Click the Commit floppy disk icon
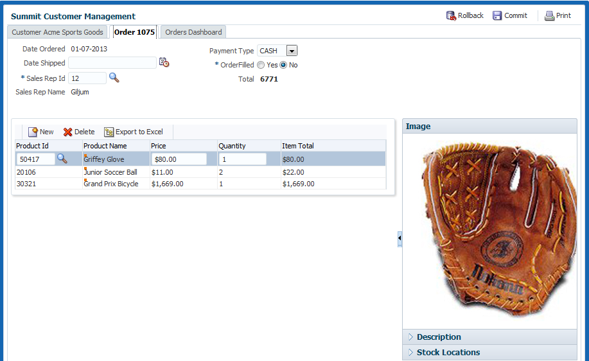The image size is (589, 361). tap(497, 16)
